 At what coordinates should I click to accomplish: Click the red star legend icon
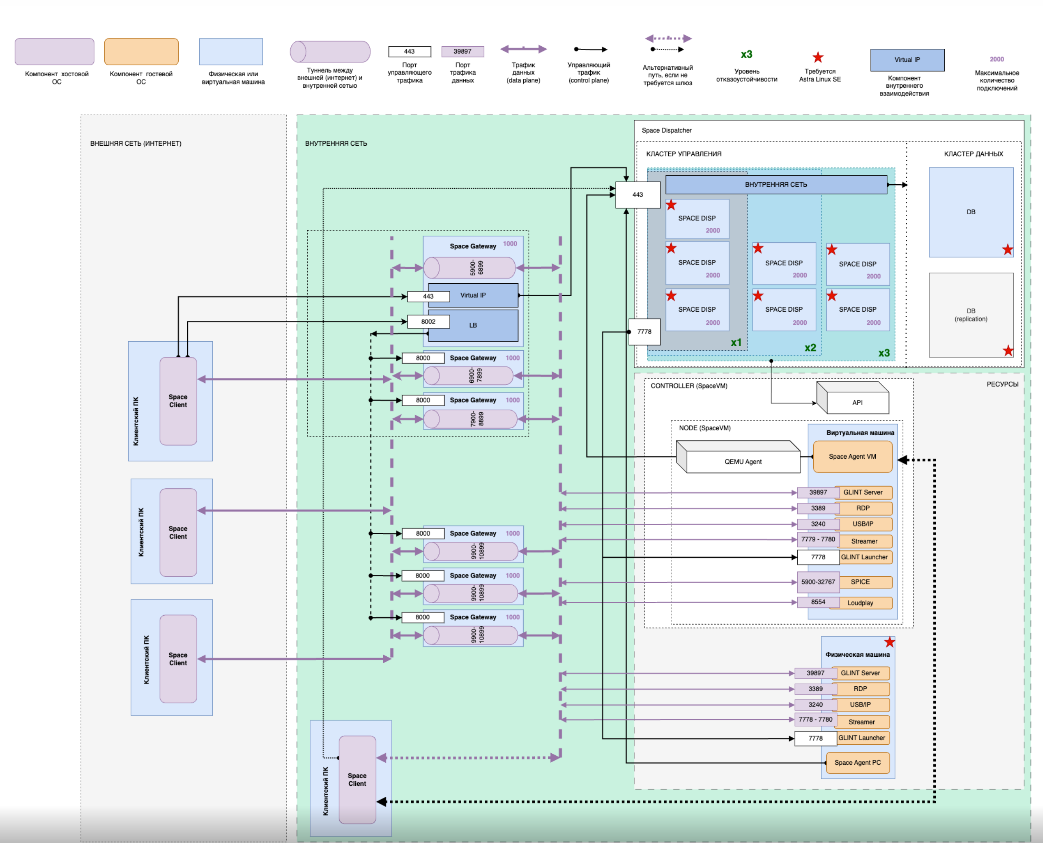pyautogui.click(x=818, y=57)
